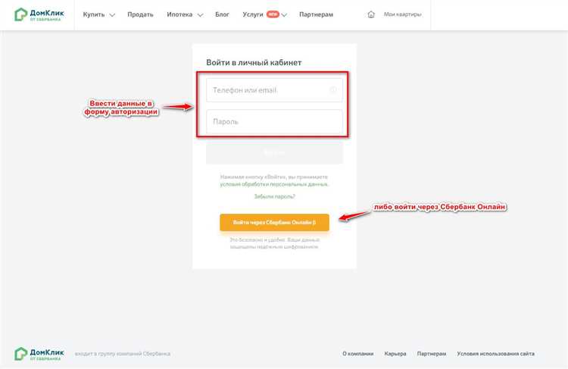Expand the Услуги dropdown menu
The height and width of the screenshot is (369, 568).
tap(264, 14)
